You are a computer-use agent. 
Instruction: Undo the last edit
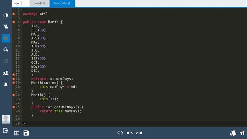pos(130,133)
